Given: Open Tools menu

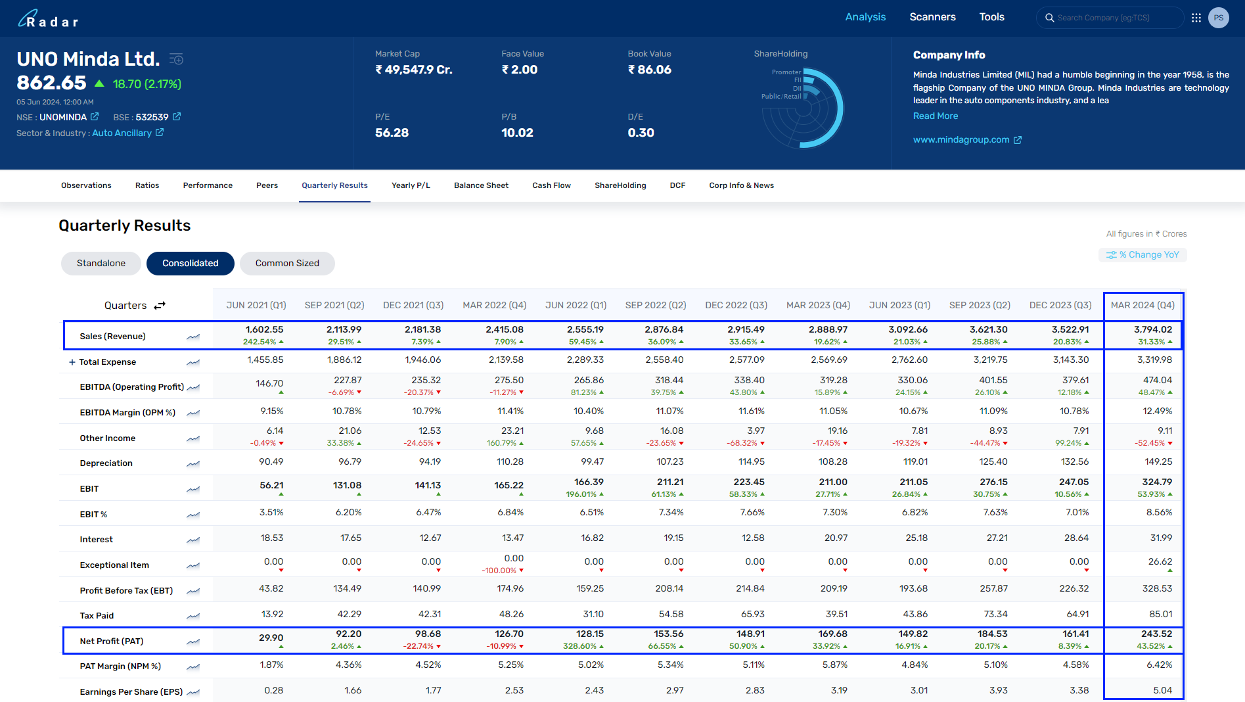Looking at the screenshot, I should [991, 17].
